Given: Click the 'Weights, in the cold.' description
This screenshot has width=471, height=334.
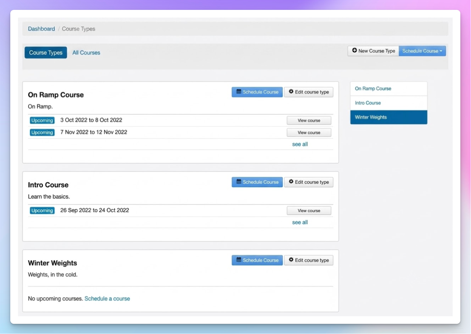Looking at the screenshot, I should [53, 274].
